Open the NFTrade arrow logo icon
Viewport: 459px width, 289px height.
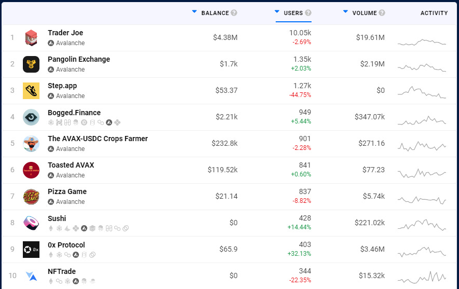(31, 276)
